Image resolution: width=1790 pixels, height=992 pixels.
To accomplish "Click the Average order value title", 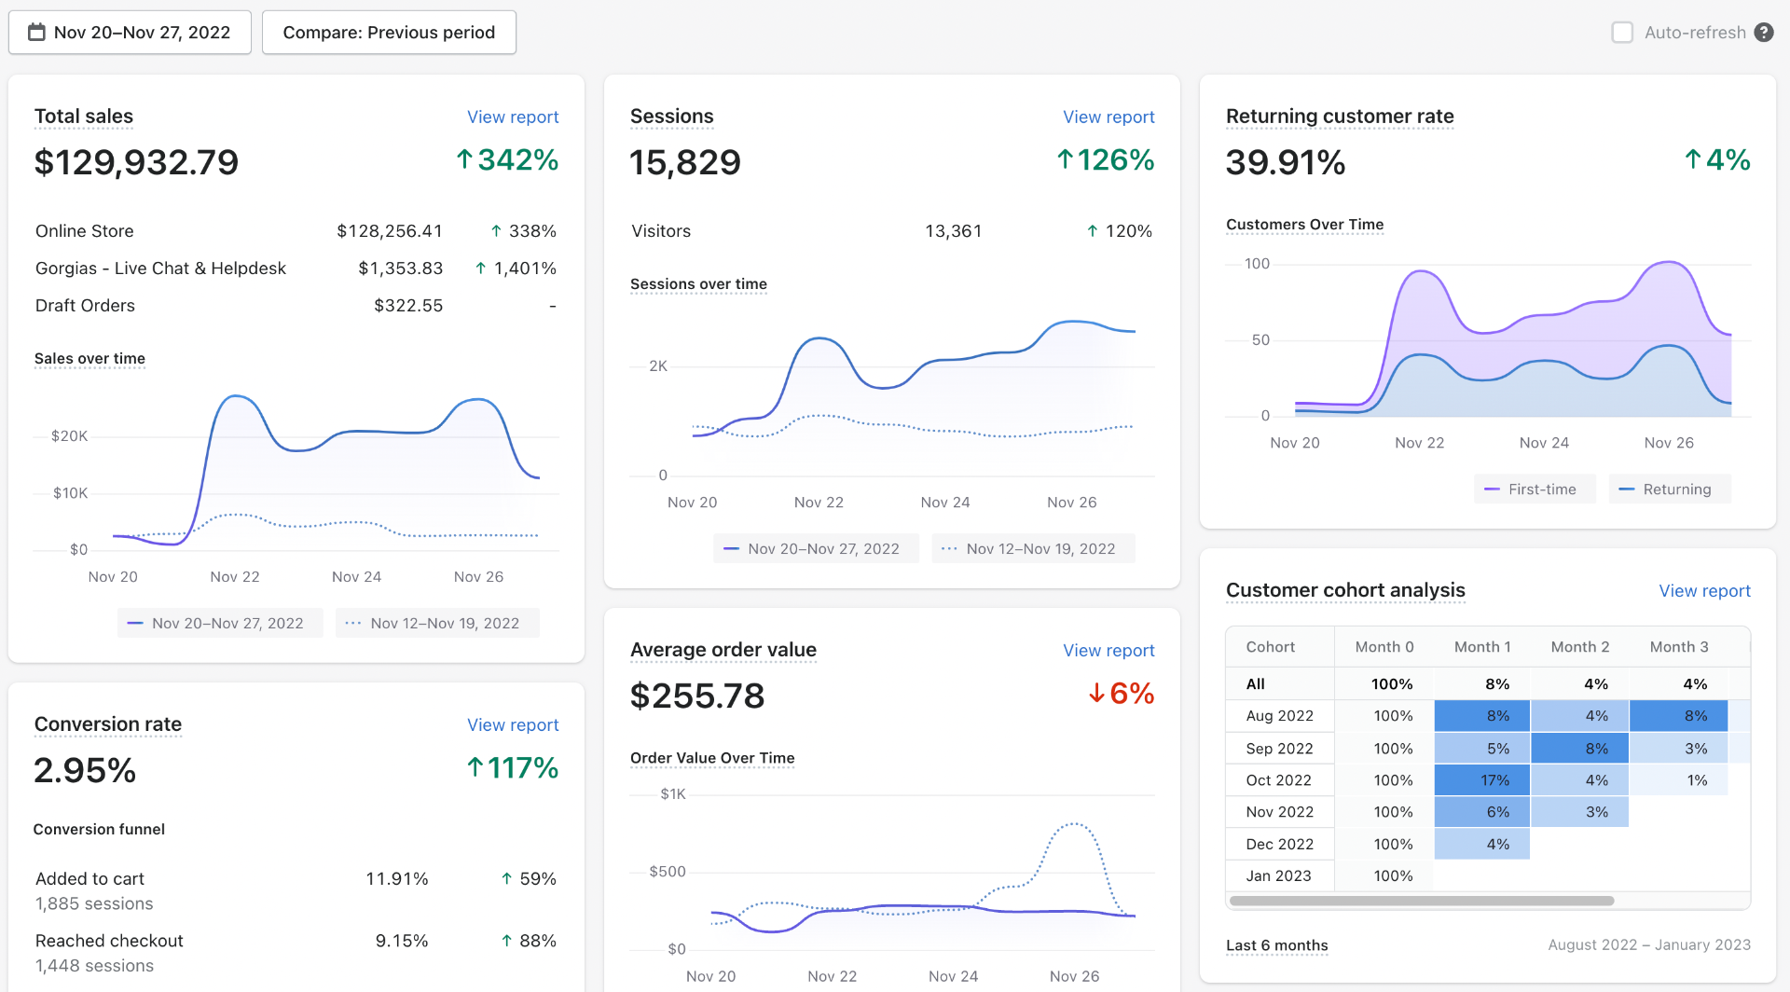I will point(723,650).
